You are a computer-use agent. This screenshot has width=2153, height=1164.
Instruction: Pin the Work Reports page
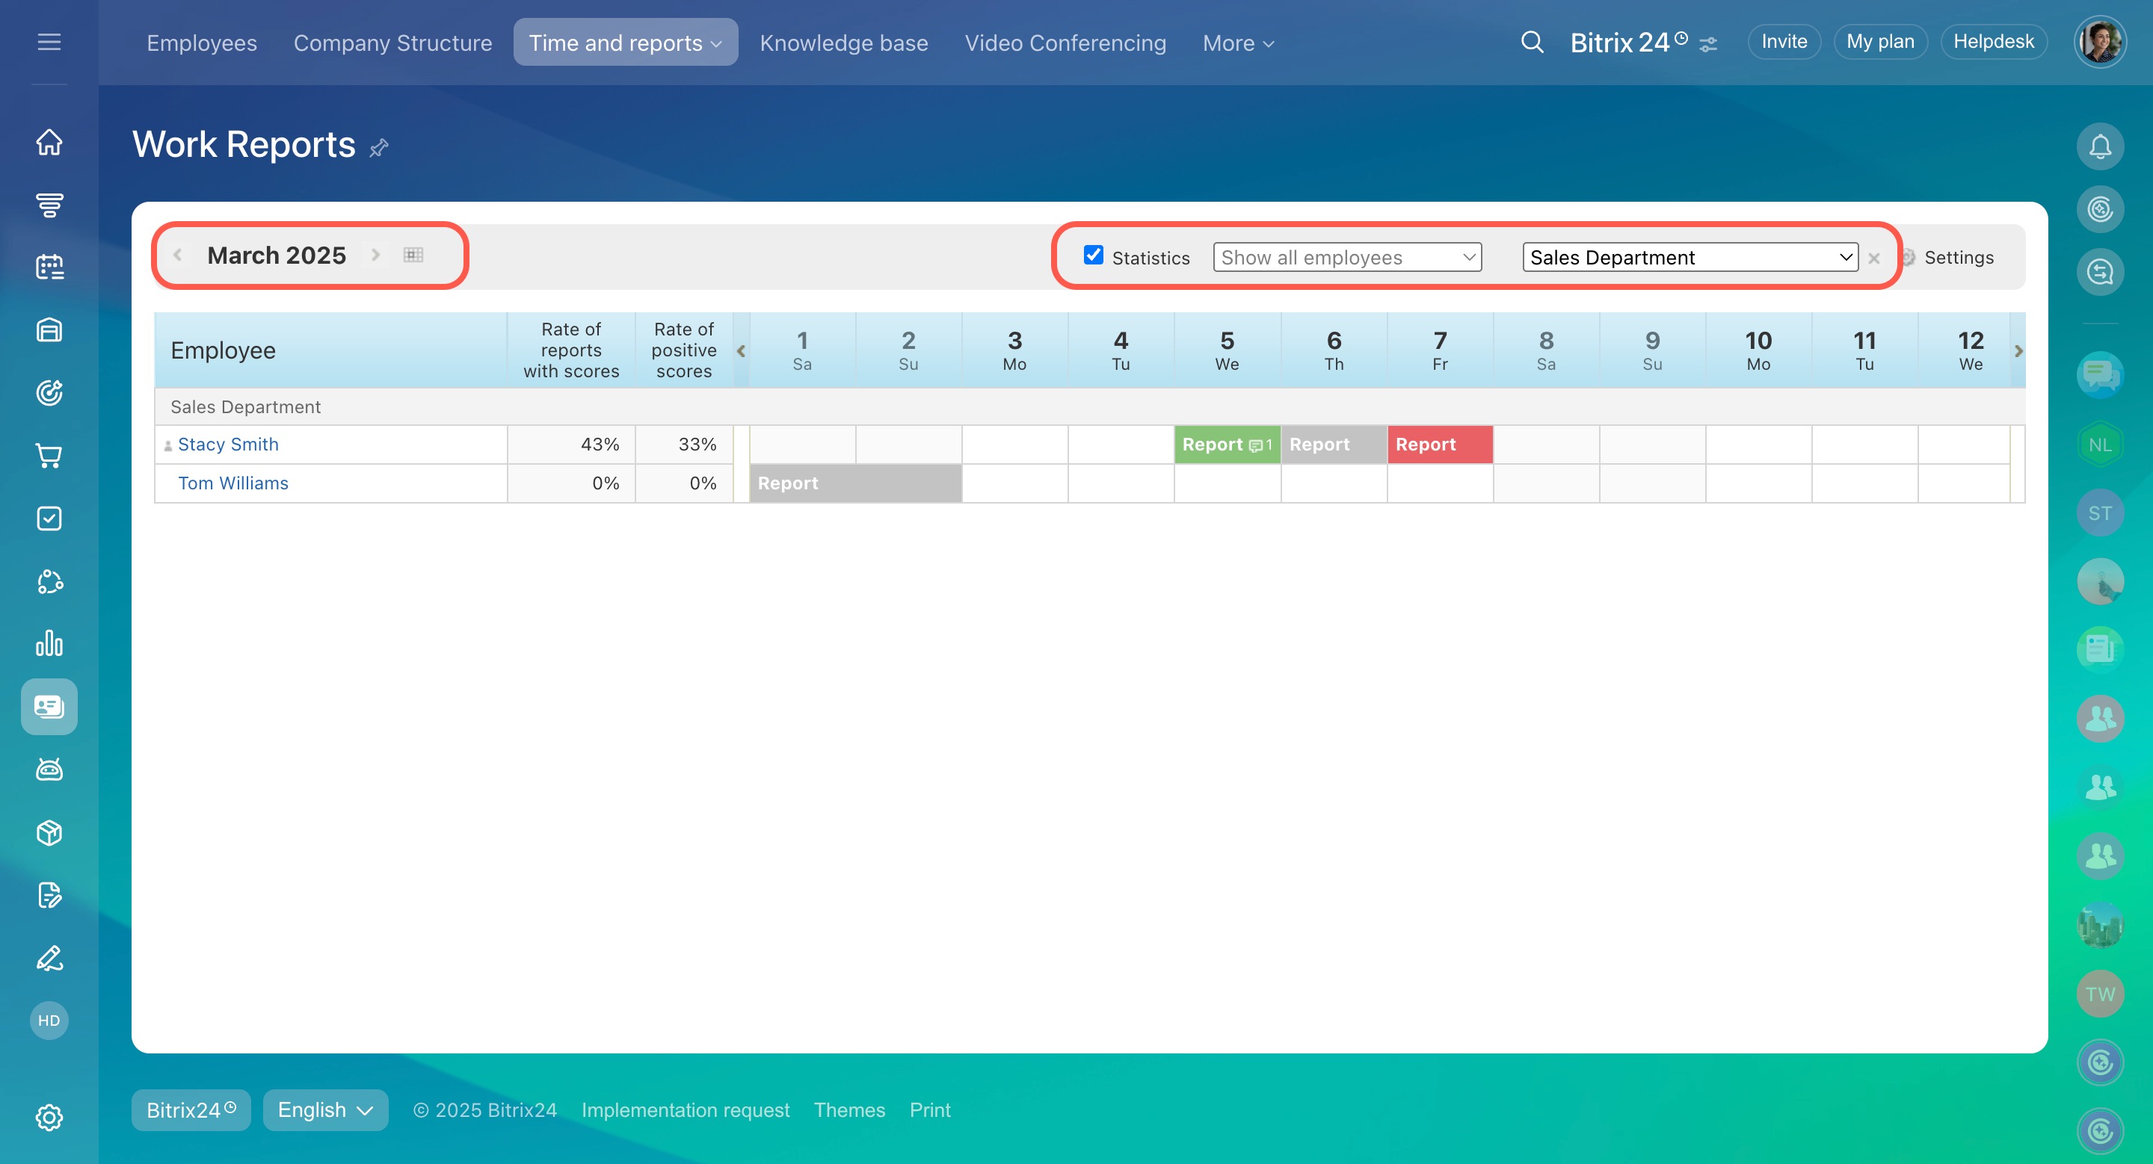coord(378,148)
